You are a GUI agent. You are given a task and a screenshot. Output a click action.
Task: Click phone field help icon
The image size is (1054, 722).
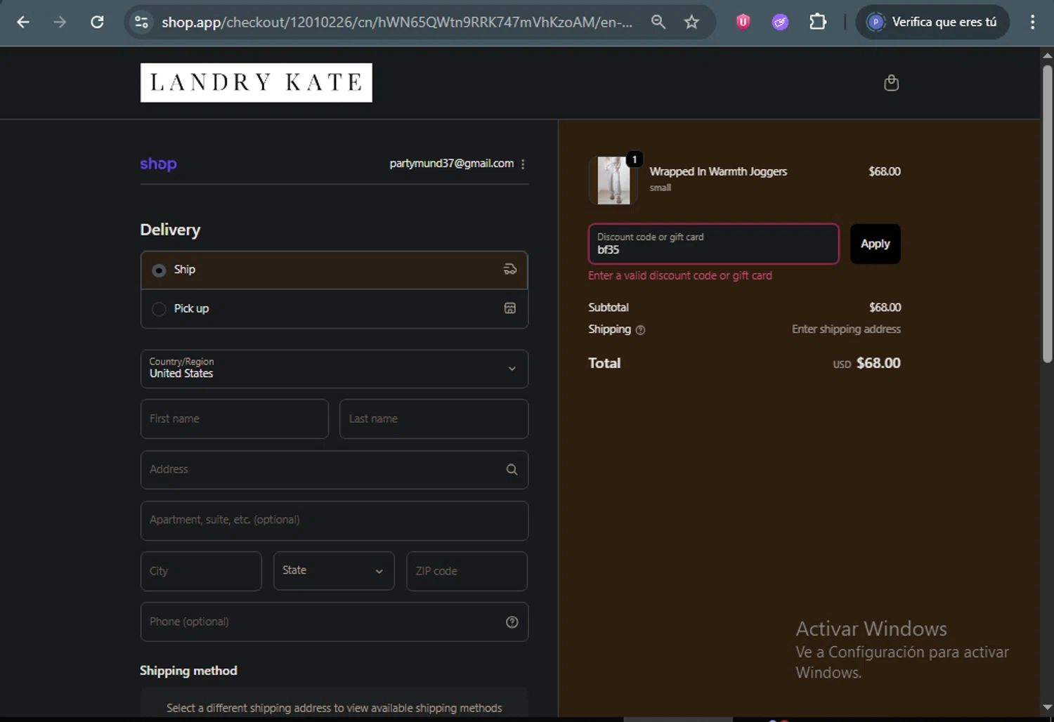(x=512, y=622)
